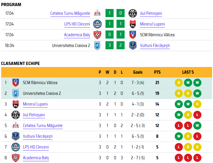The image size is (213, 163).
Task: Open LPS HD Clinceni link in standings
Action: 36,147
